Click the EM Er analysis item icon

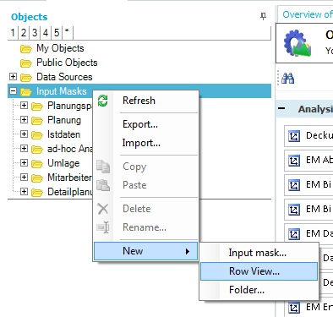294,308
